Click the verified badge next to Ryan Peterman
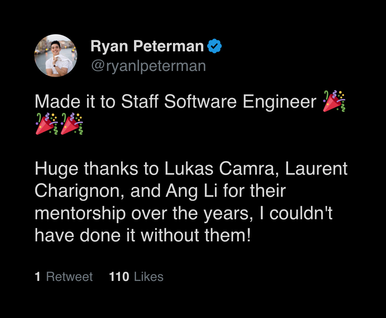The height and width of the screenshot is (318, 386). [214, 46]
